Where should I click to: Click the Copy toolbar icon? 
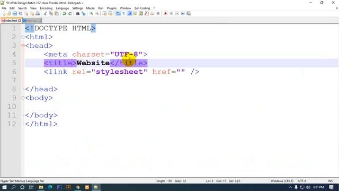[51, 13]
